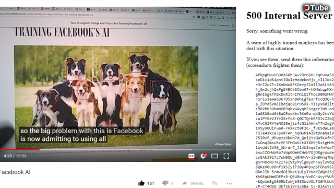The width and height of the screenshot is (334, 188).
Task: Click the 'Your Instagram #Dogs and #Cats' page header
Action: click(109, 23)
